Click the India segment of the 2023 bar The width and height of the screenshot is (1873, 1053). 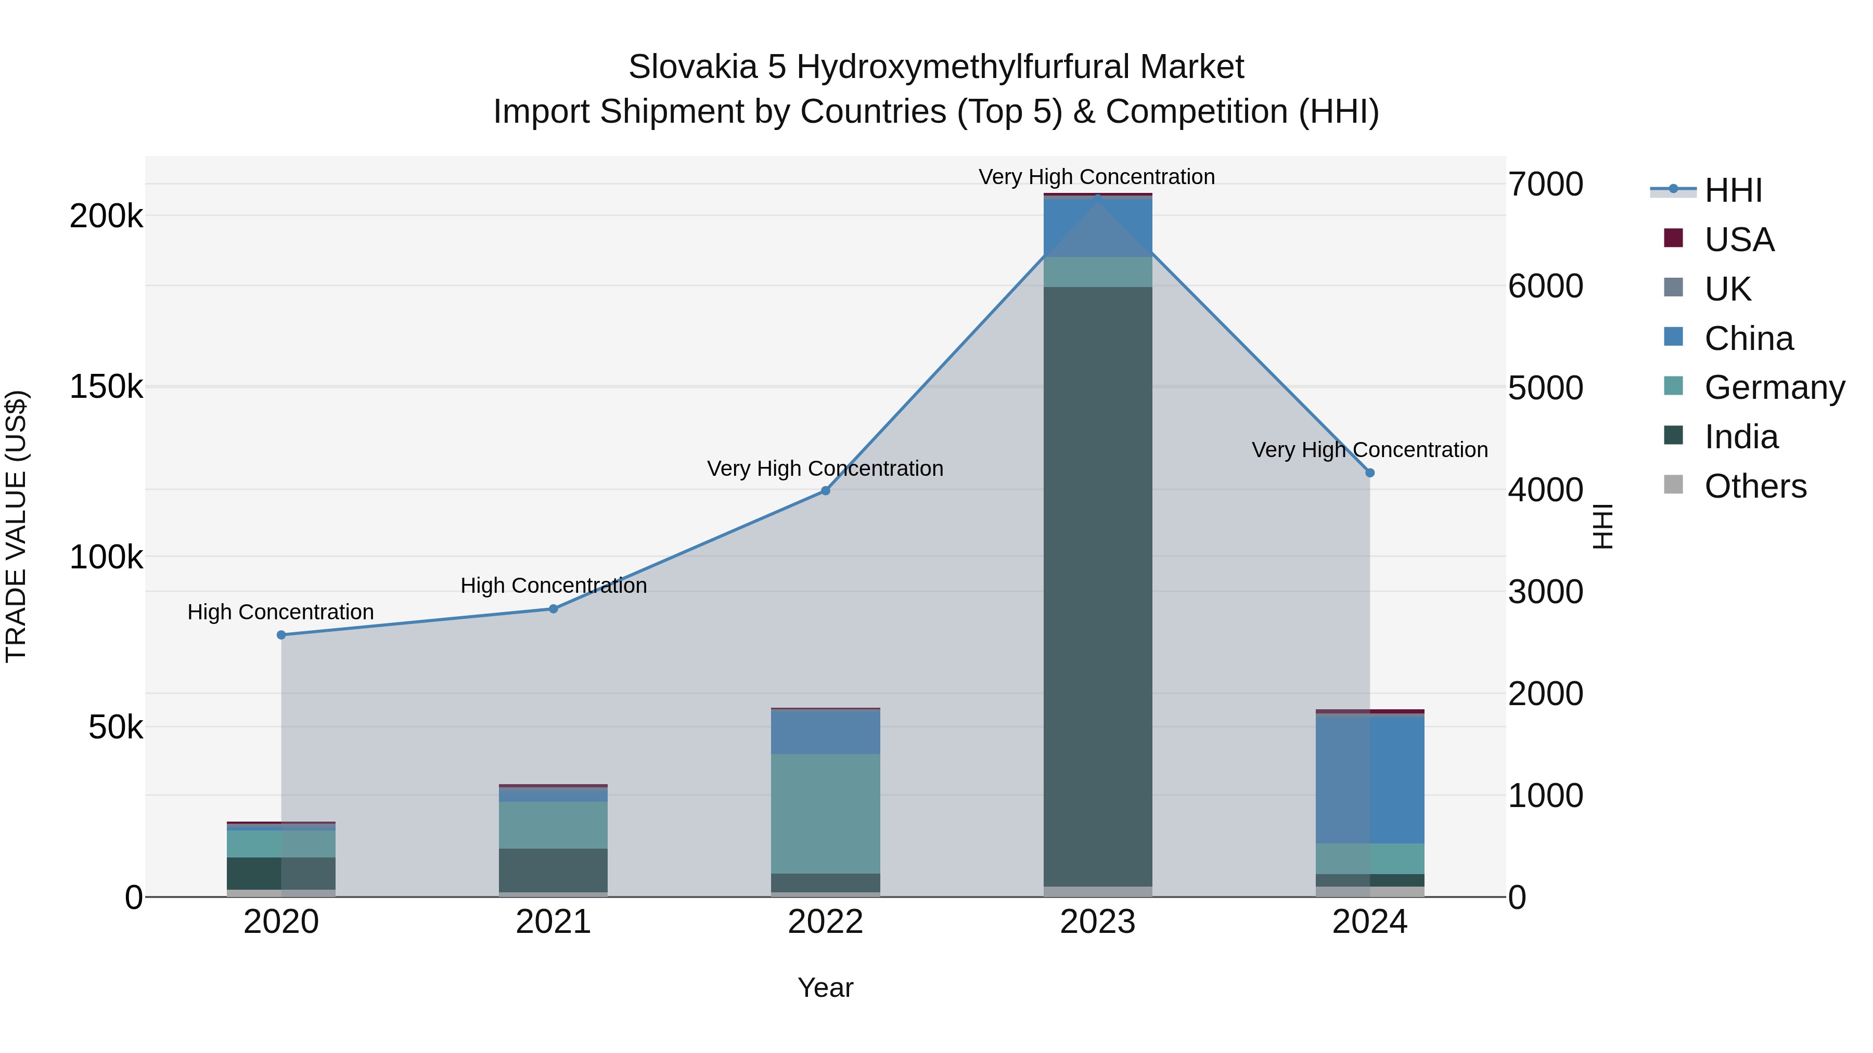(1098, 587)
